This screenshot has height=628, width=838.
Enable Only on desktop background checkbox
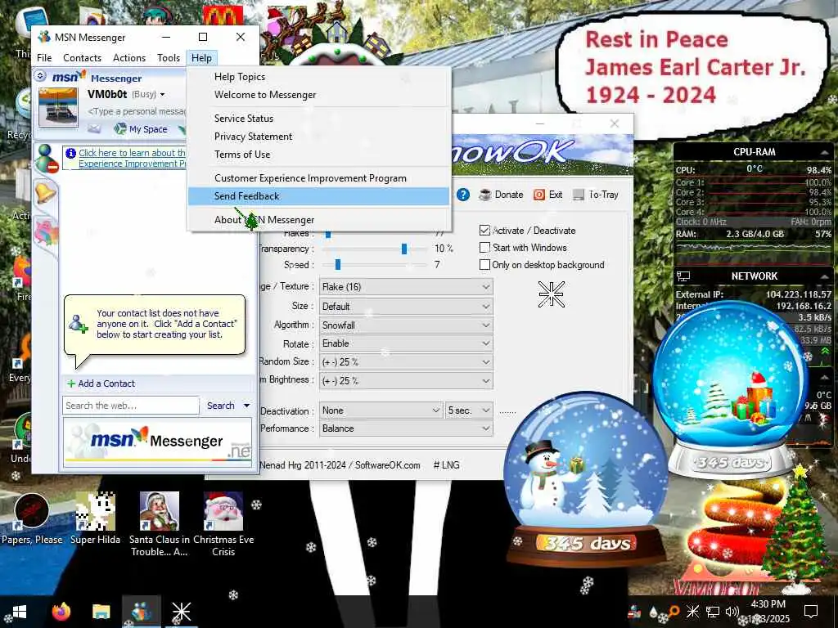coord(484,265)
